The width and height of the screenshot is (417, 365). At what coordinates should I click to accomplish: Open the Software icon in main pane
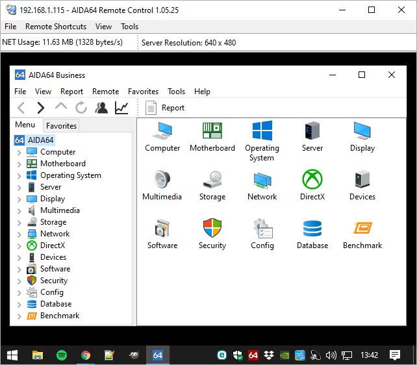tap(162, 228)
